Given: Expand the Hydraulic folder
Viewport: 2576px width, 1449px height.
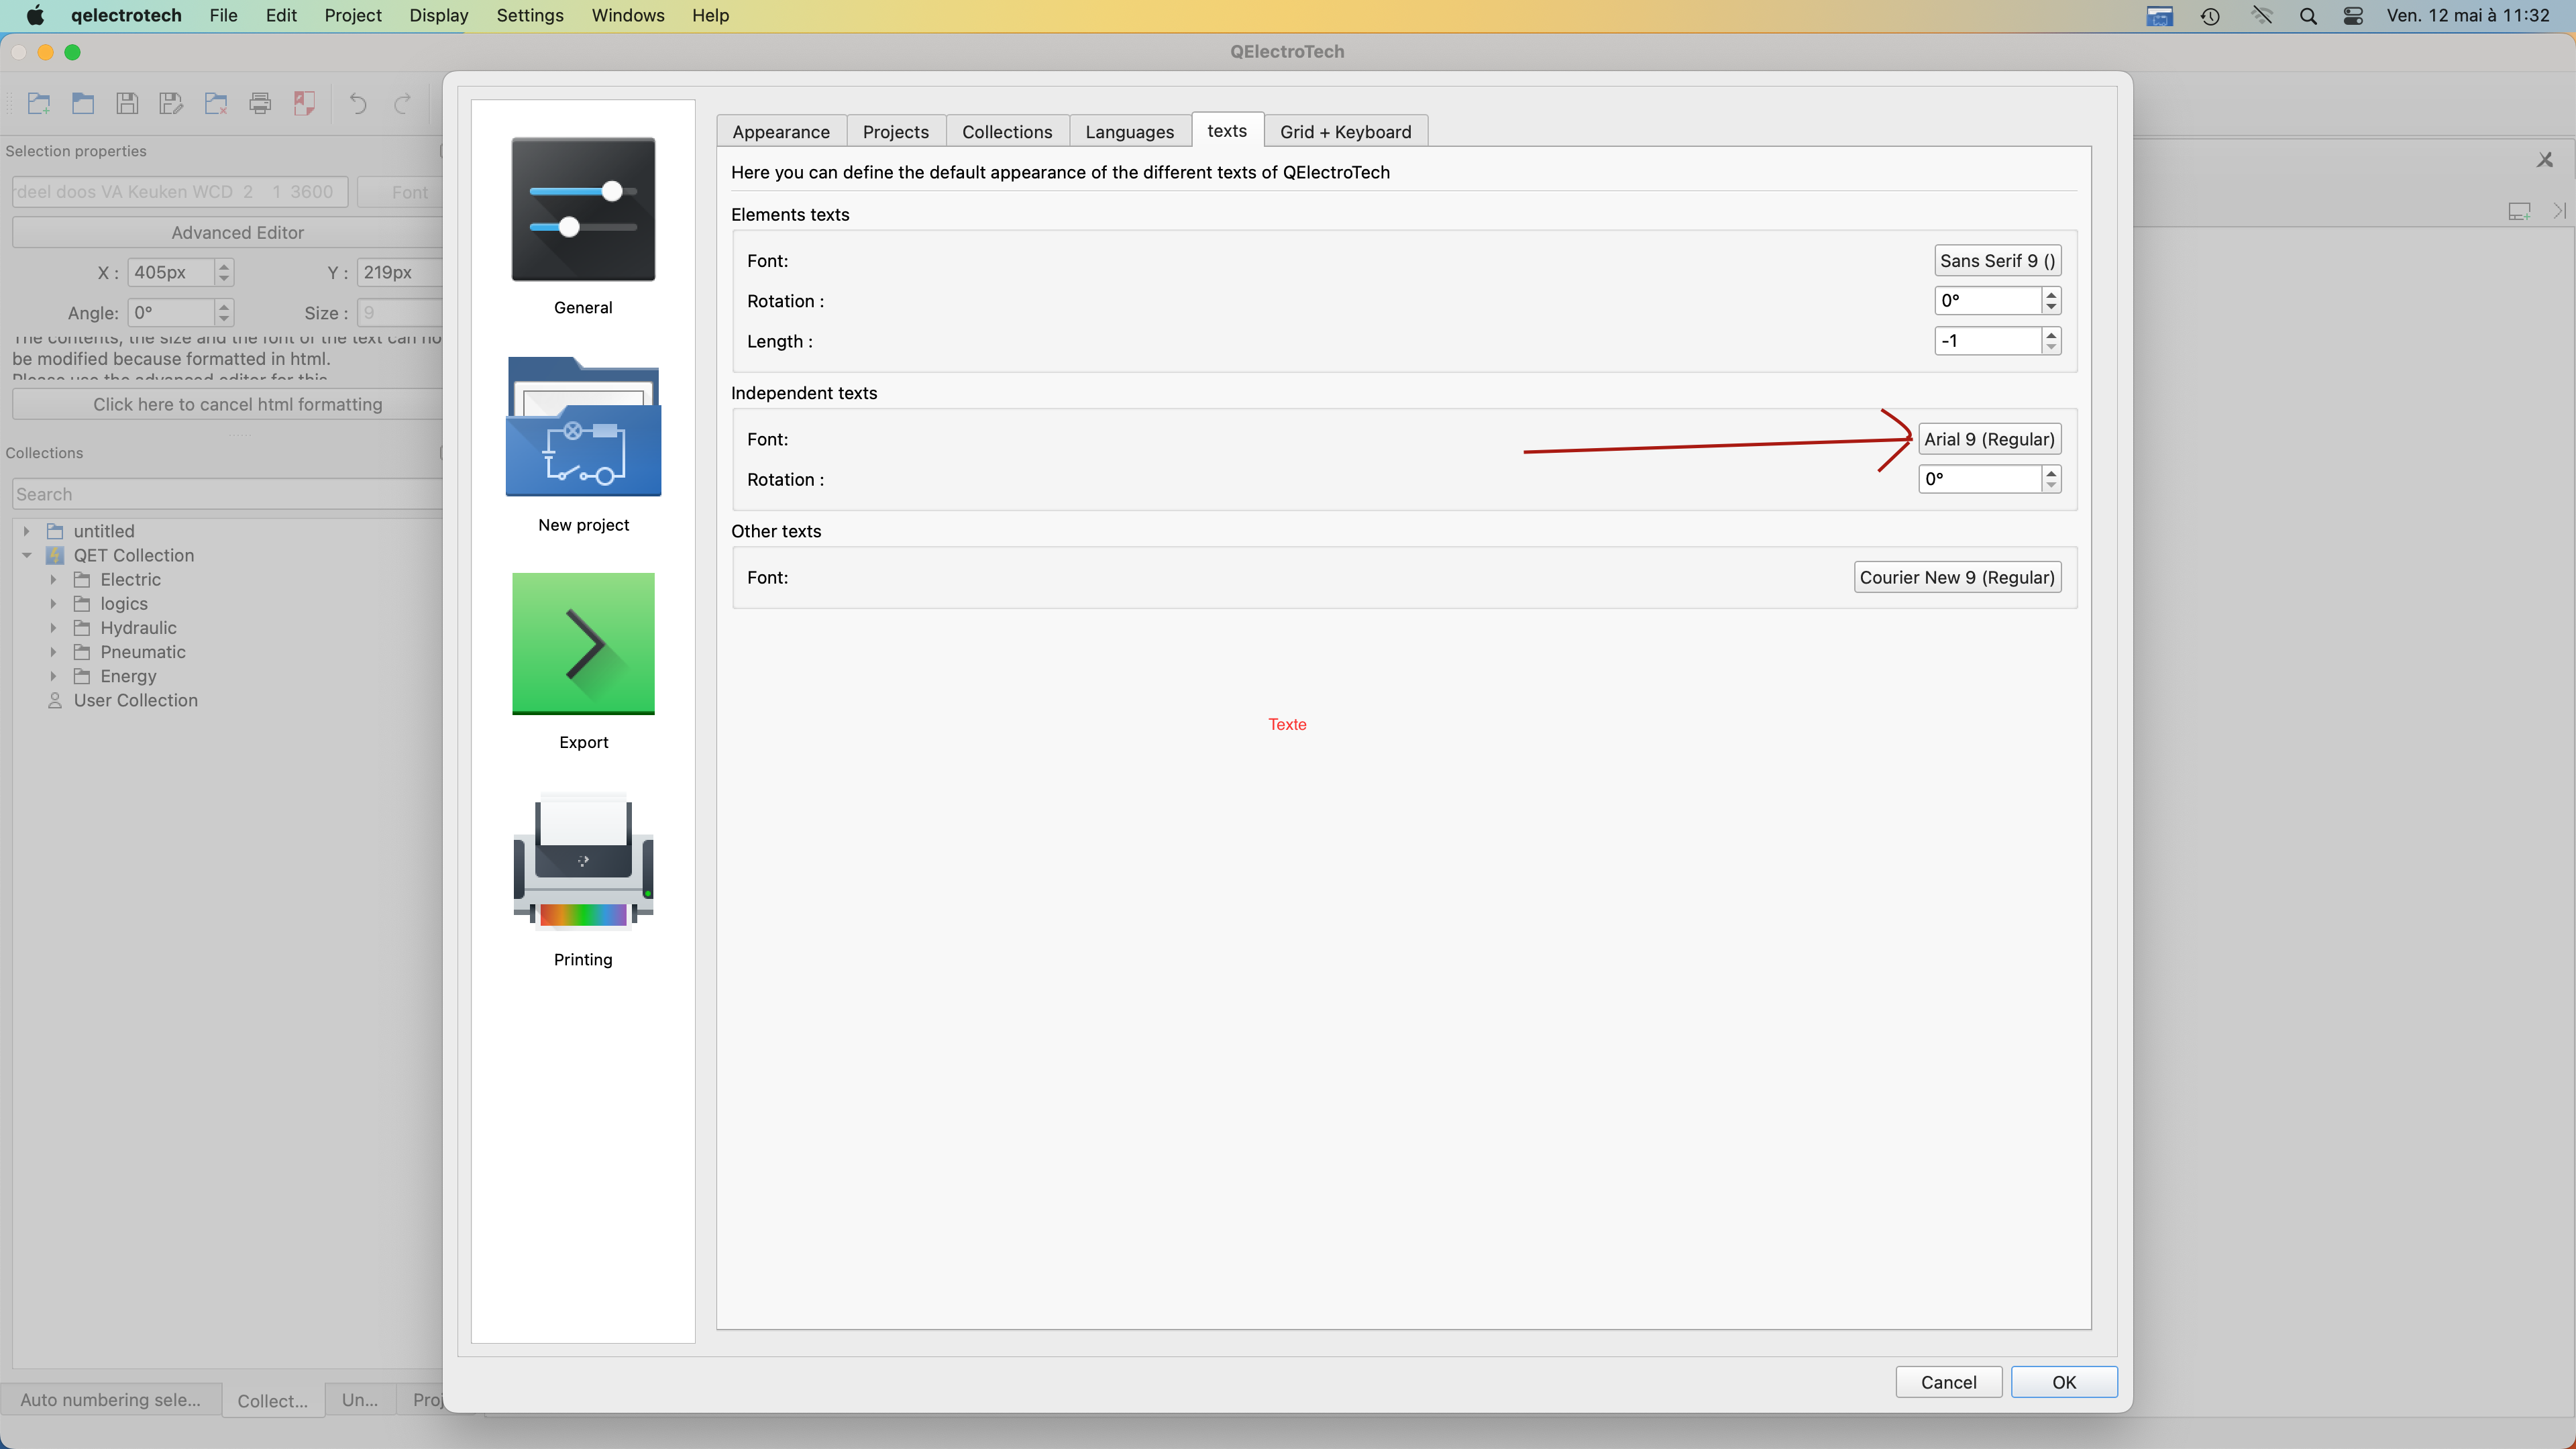Looking at the screenshot, I should click(54, 628).
